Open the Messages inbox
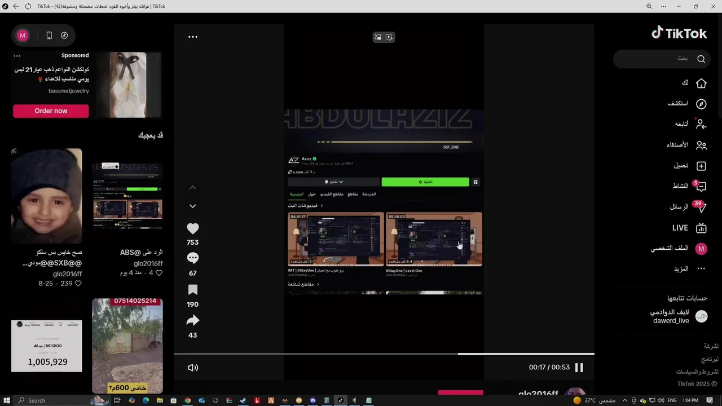The height and width of the screenshot is (406, 722). (x=688, y=207)
